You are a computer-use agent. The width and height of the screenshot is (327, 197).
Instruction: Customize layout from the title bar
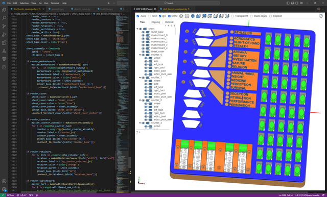[301, 3]
